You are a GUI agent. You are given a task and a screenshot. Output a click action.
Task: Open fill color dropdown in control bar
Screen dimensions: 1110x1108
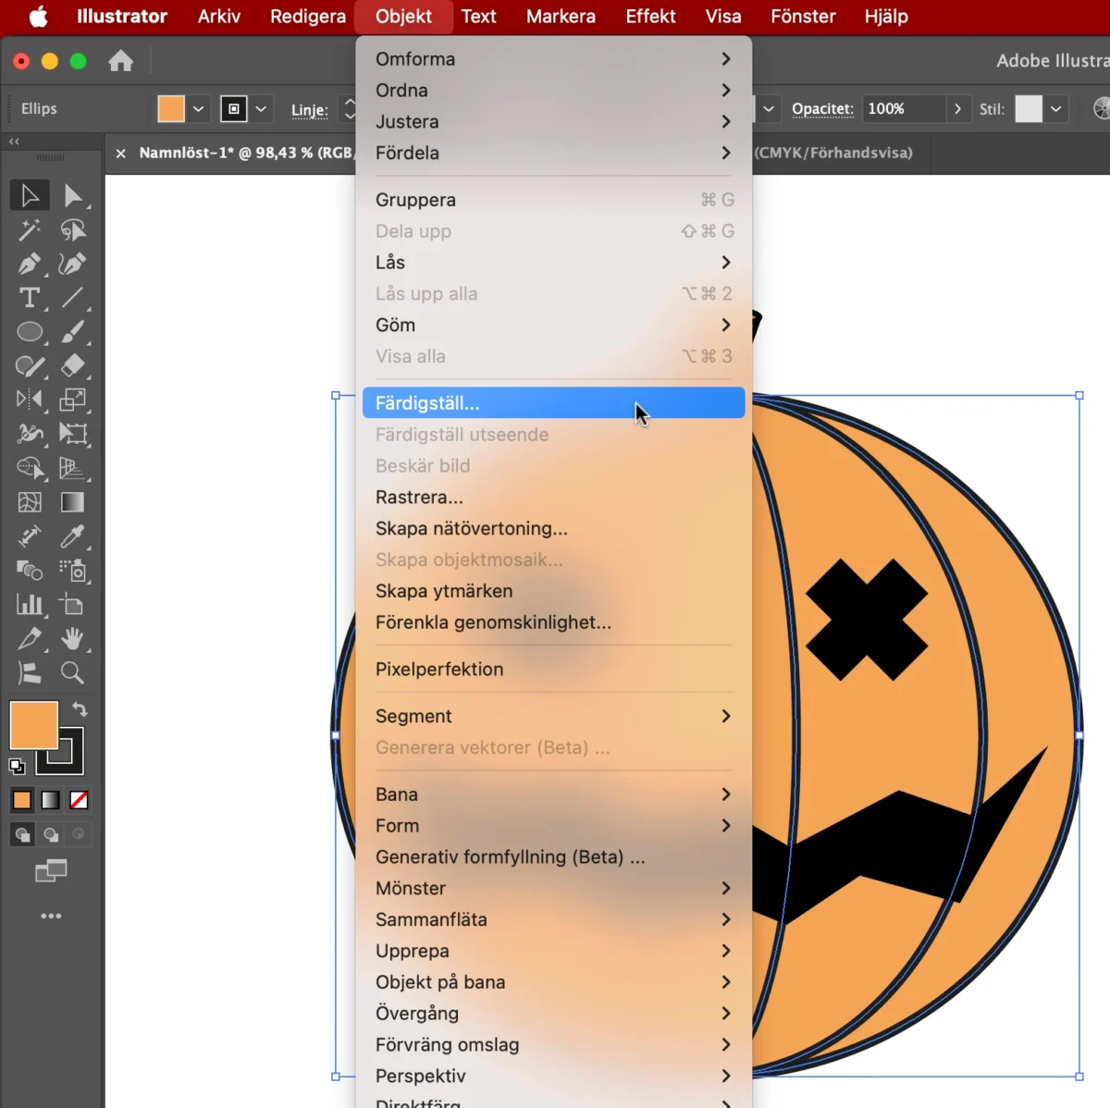198,109
